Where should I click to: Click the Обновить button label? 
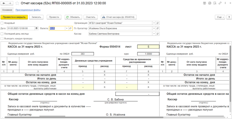point(75,17)
